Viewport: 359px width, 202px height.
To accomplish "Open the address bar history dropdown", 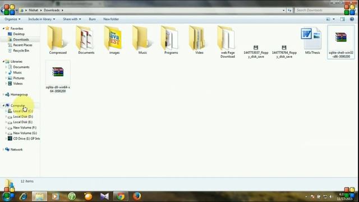I will [284, 10].
